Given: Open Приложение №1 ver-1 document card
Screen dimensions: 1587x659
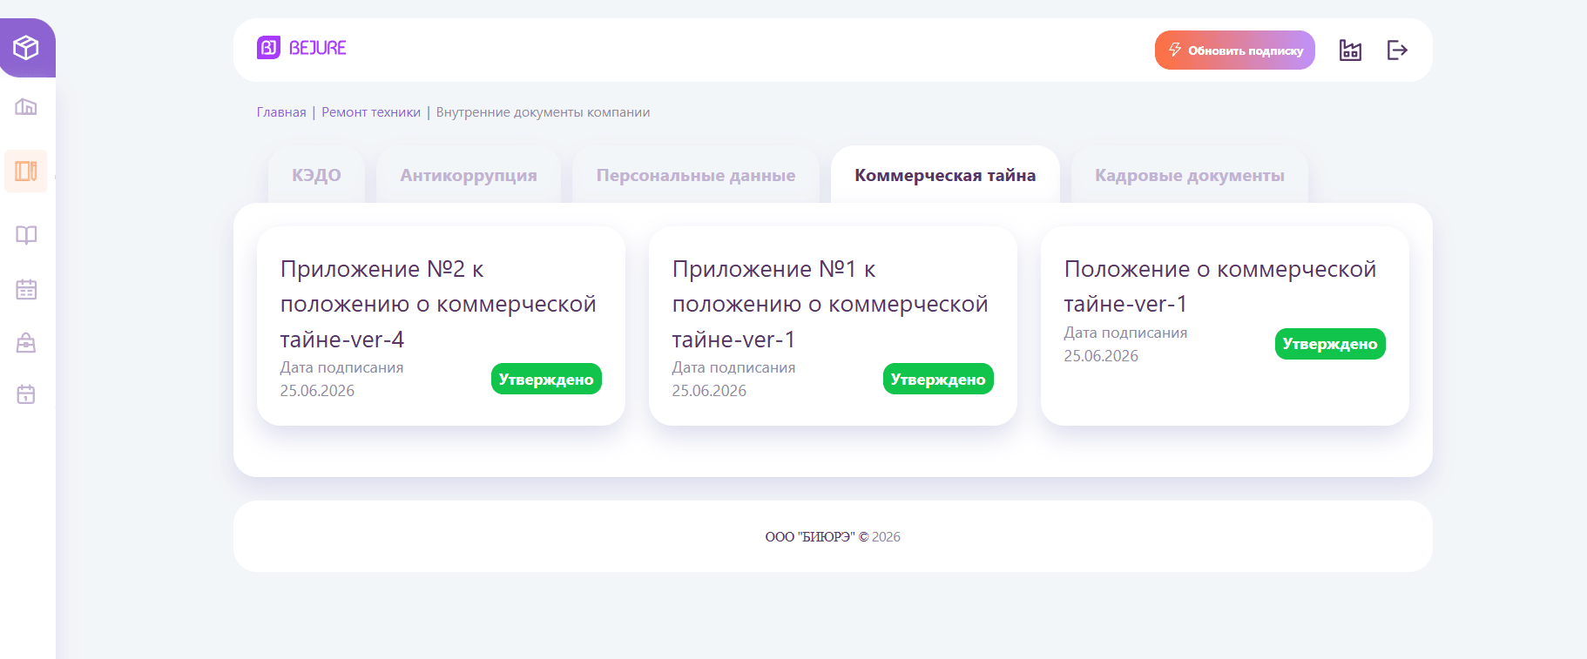Looking at the screenshot, I should tap(833, 326).
